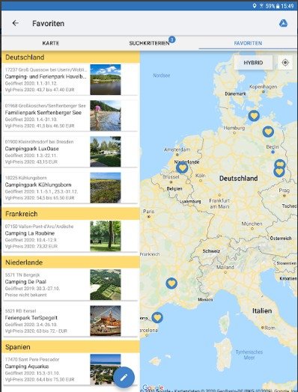Click Amsterdam label on map
The width and height of the screenshot is (298, 392).
pos(177,150)
